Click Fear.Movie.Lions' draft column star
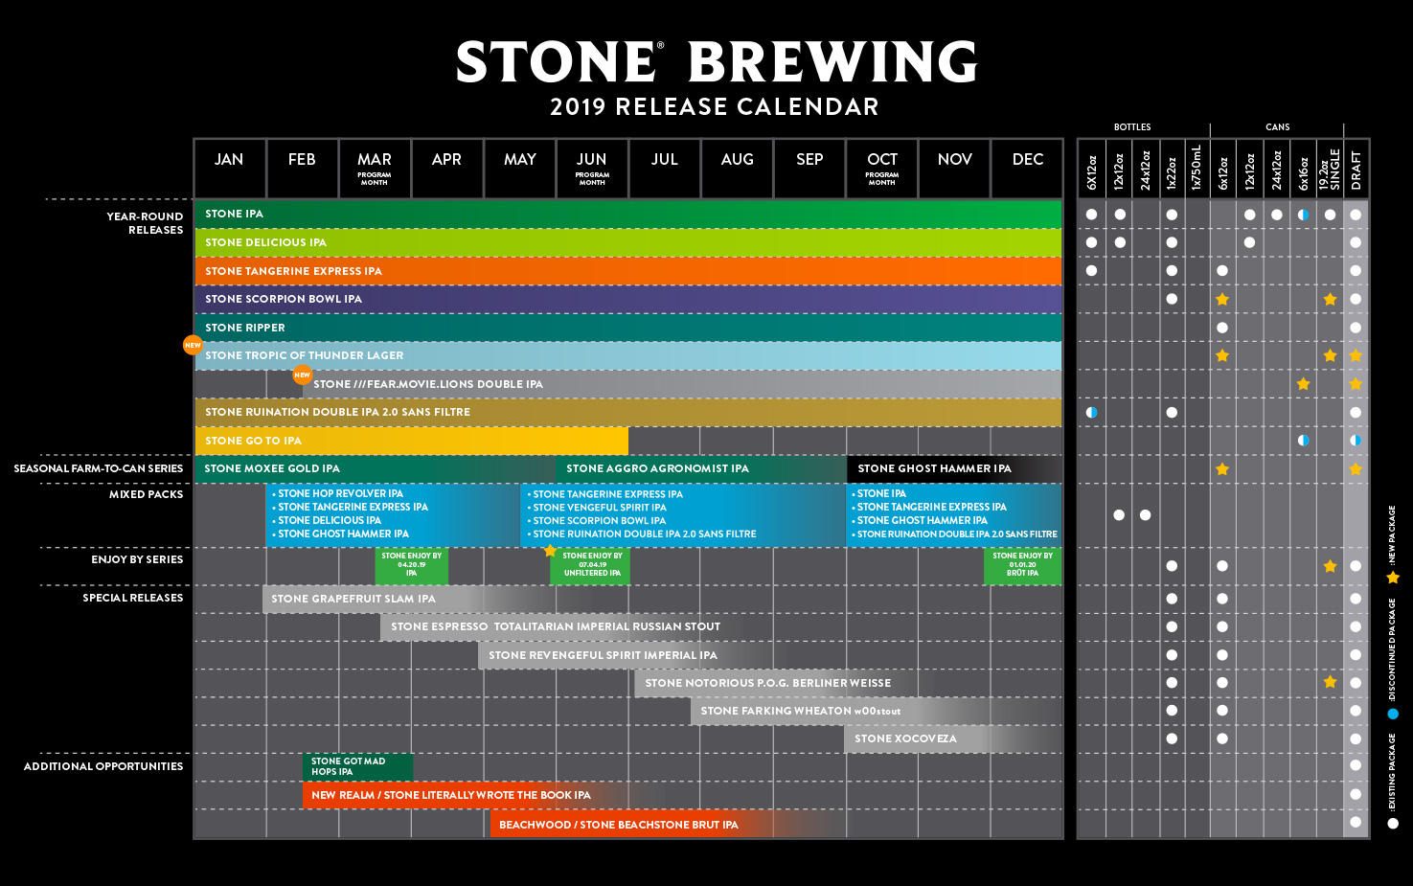Screen dimensions: 1413x886 [1356, 384]
